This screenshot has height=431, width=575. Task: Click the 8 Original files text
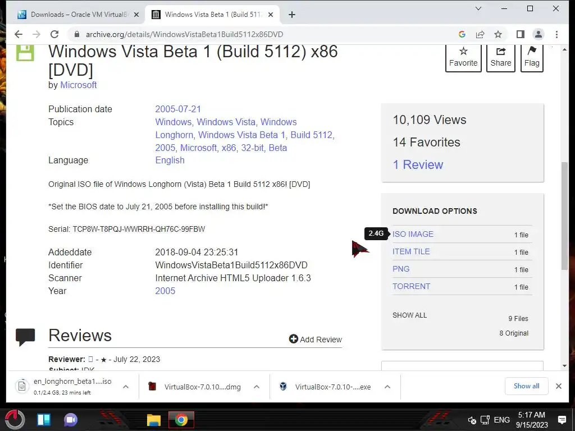coord(514,333)
